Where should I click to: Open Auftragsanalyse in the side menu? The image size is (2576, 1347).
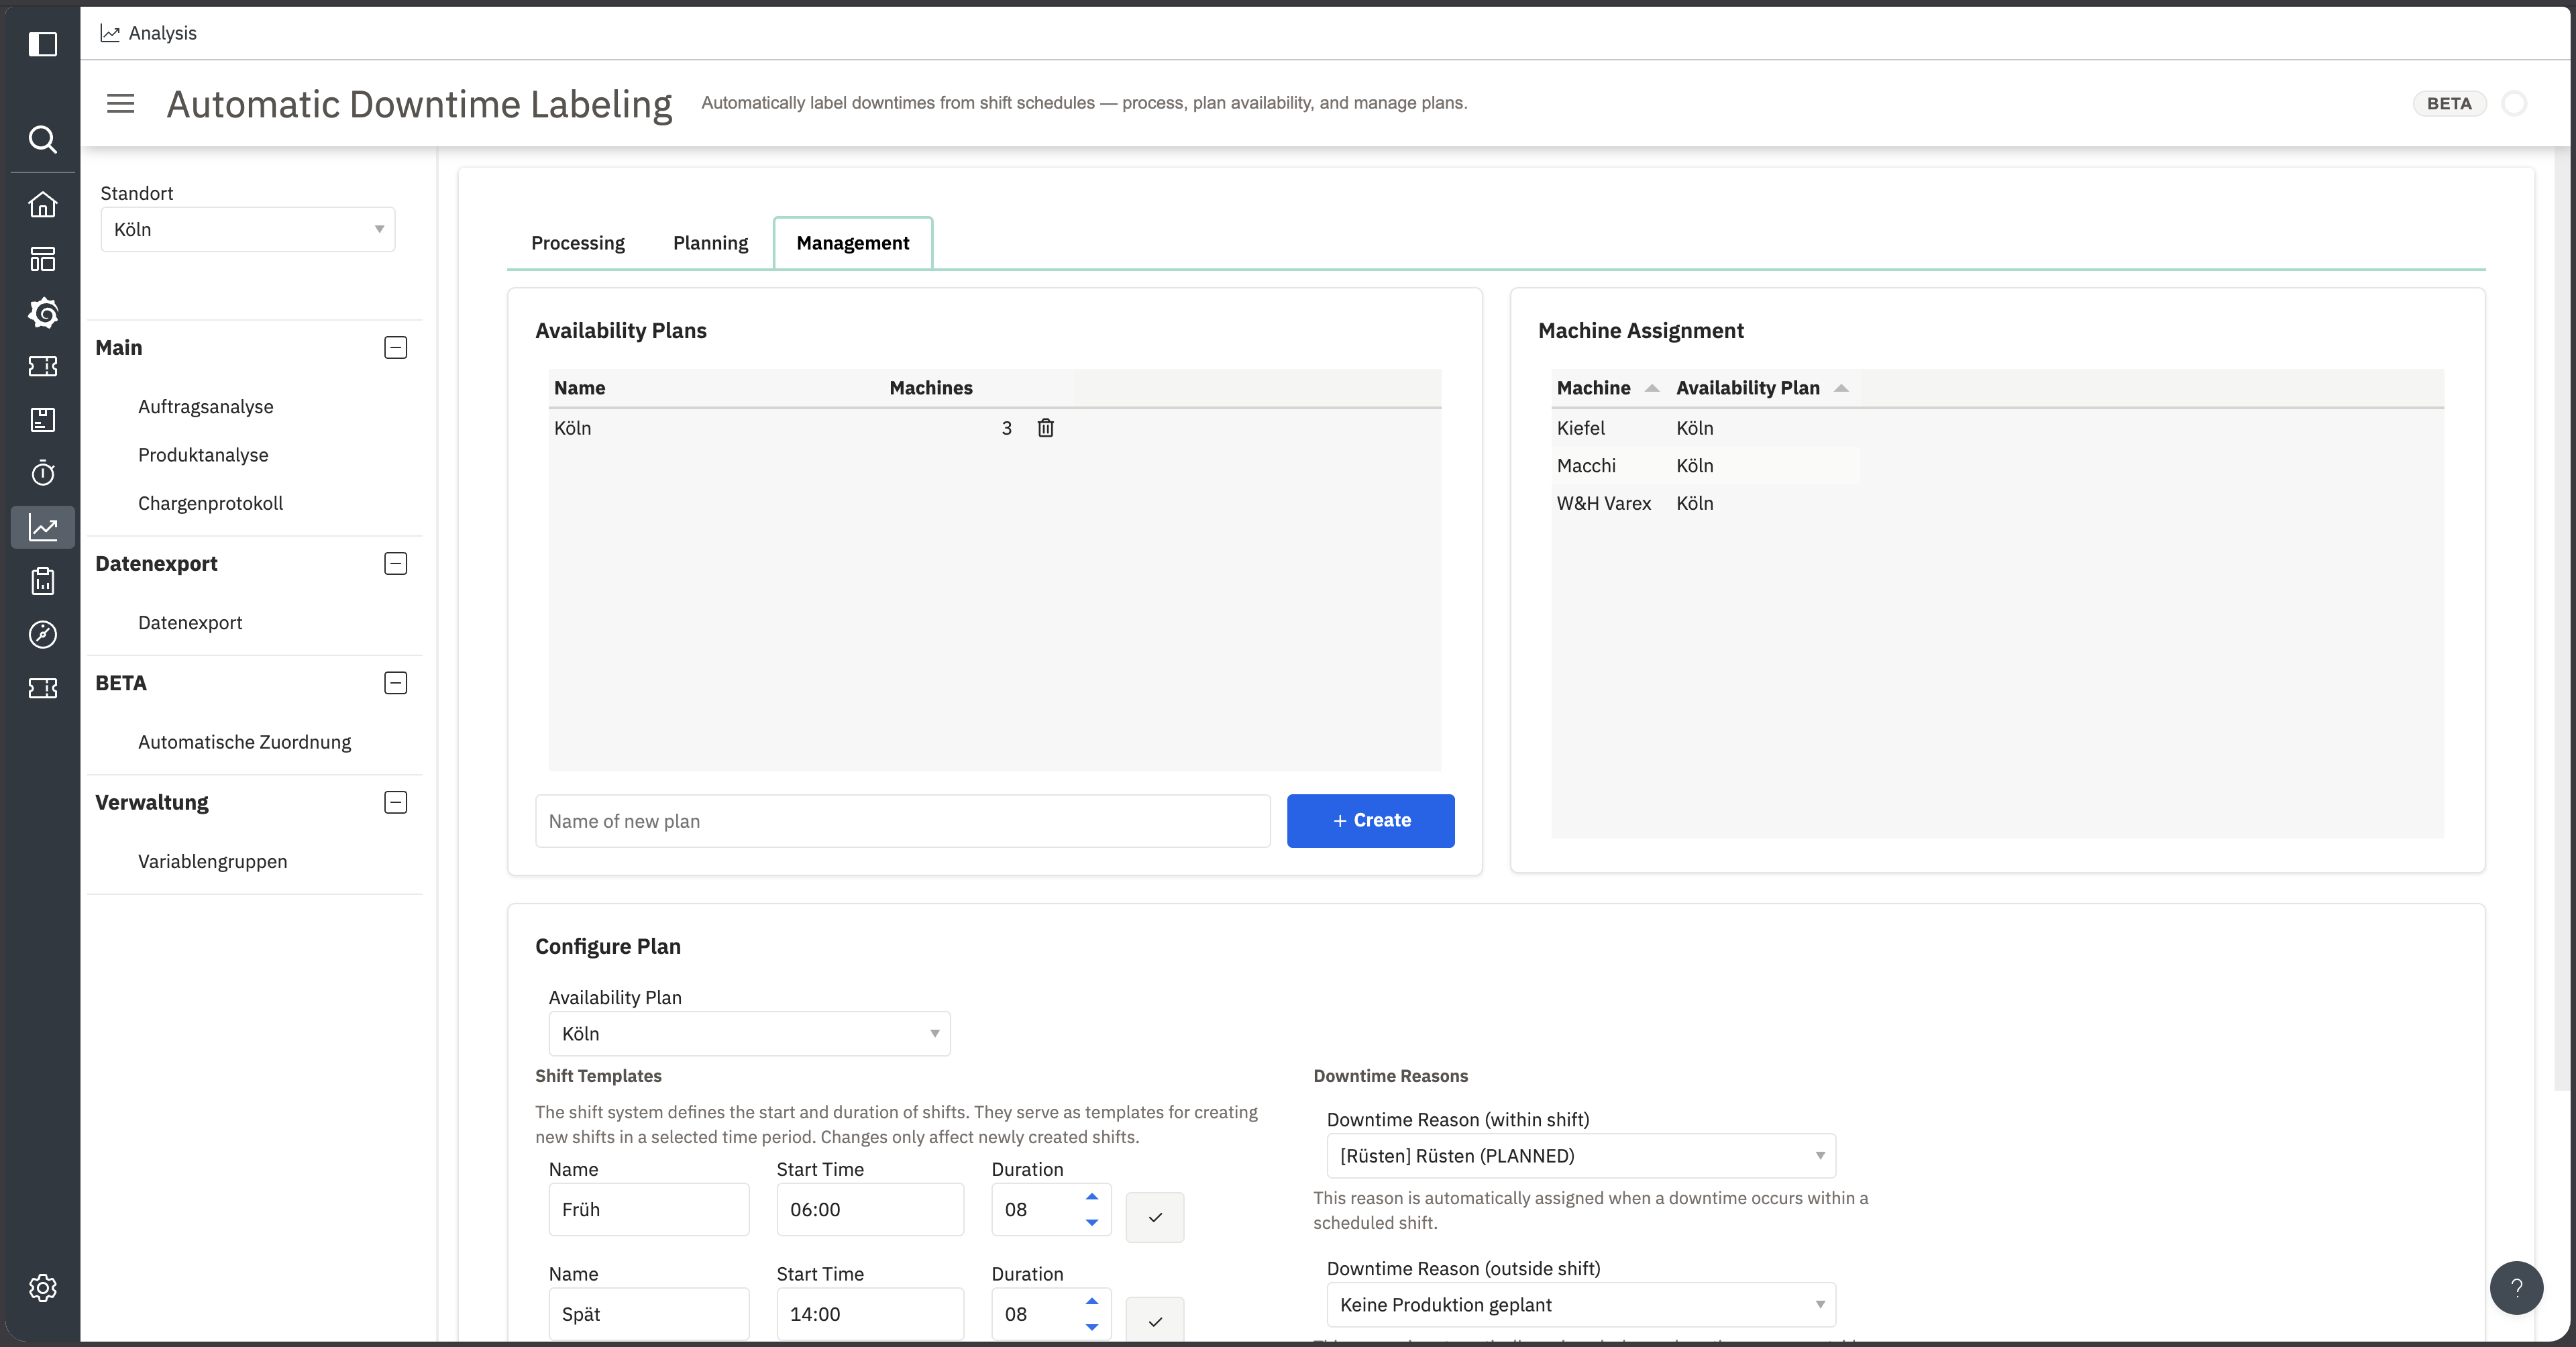[206, 407]
